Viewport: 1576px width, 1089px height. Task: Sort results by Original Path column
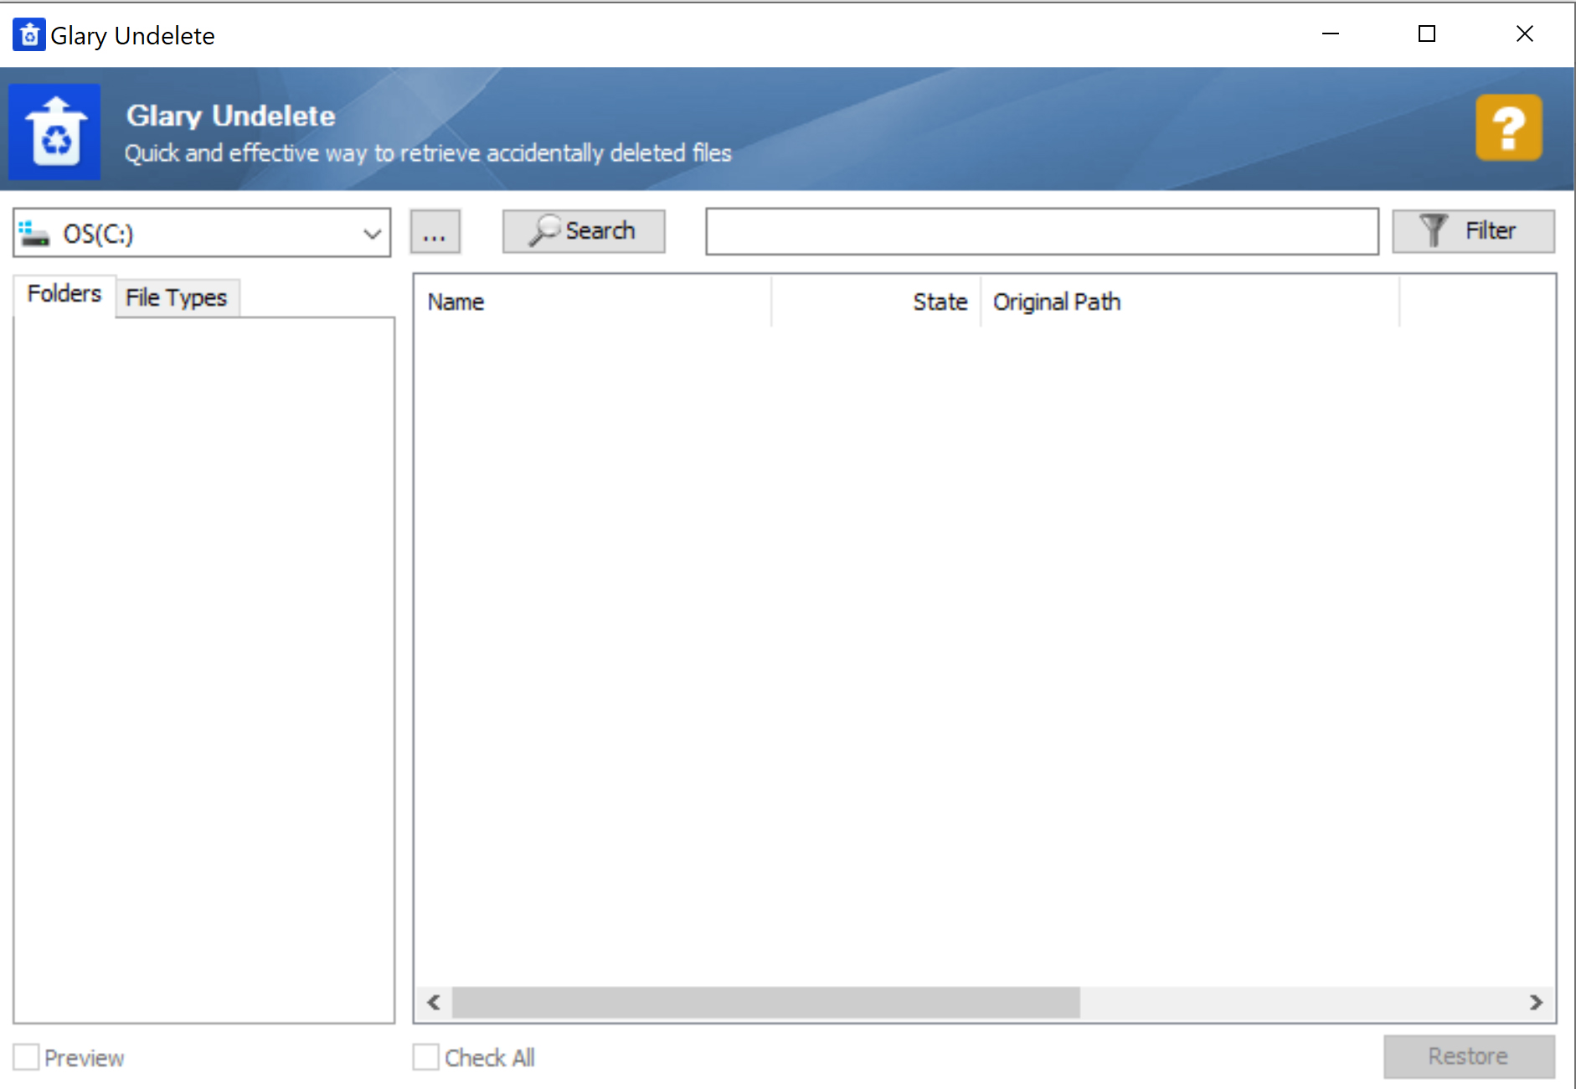pos(1190,302)
